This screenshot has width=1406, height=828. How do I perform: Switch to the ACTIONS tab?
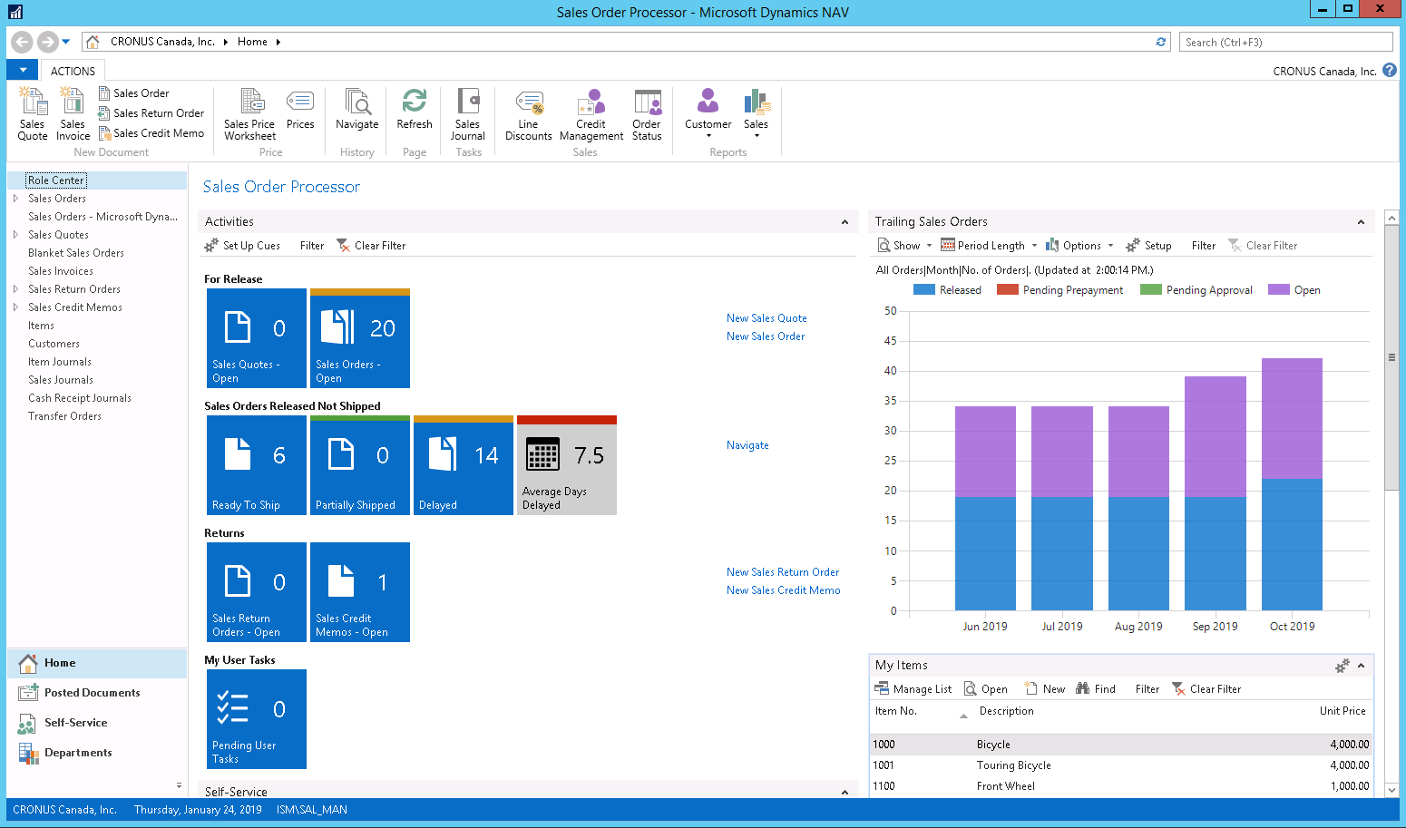(x=73, y=71)
